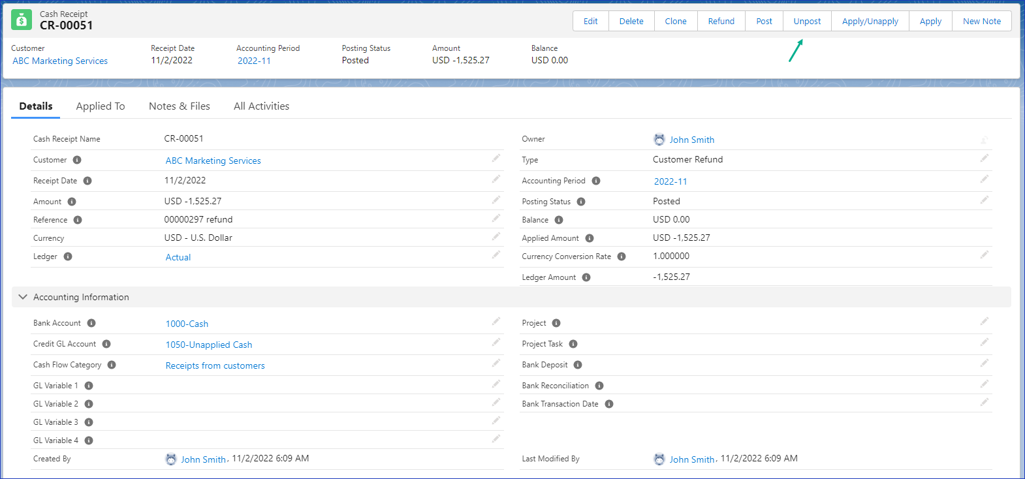
Task: Click the Refund button
Action: tap(721, 21)
